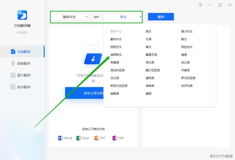Minimize the translator window
235x160 pixels.
pos(210,5)
